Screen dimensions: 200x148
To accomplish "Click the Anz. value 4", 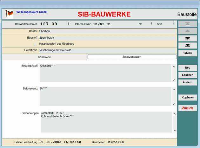I will click(x=173, y=23).
